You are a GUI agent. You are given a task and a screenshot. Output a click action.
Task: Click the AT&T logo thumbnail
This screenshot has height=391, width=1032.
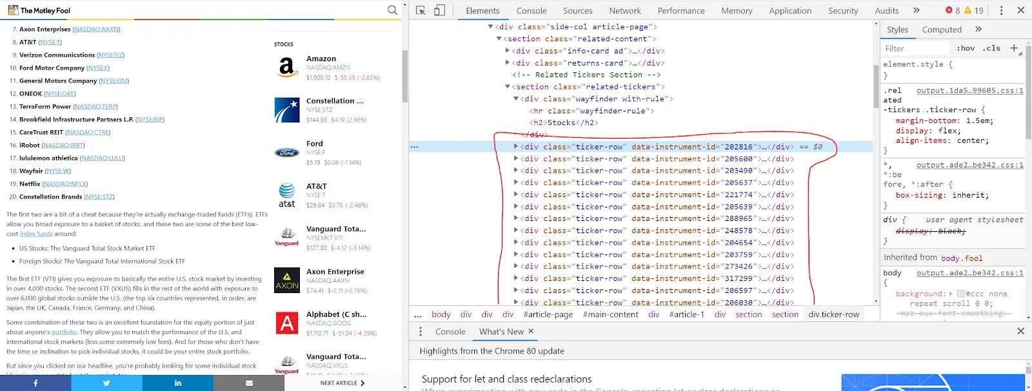286,195
